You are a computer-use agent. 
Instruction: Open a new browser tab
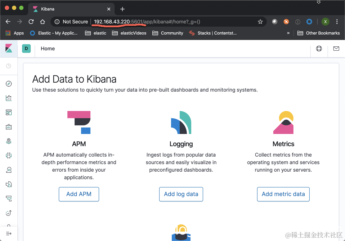click(122, 9)
